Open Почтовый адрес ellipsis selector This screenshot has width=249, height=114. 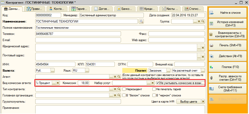(x=199, y=57)
